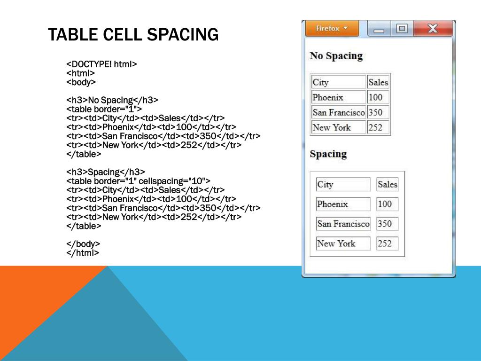
Task: Click the '<DOCTYPE! html>' code line
Action: [x=101, y=64]
